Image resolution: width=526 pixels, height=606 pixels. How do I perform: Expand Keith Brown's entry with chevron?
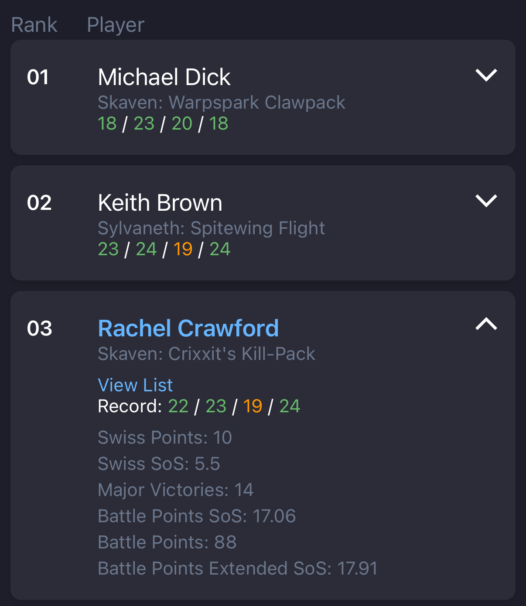tap(486, 201)
